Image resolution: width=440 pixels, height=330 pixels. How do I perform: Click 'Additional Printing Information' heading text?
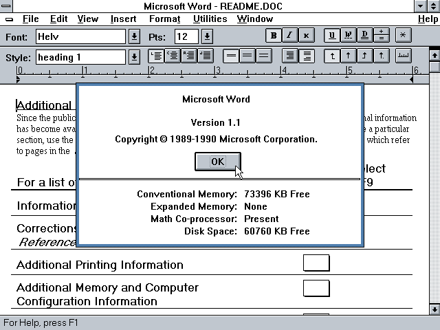coord(100,265)
